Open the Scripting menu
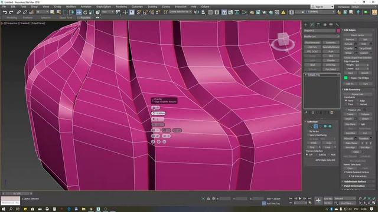 click(152, 6)
